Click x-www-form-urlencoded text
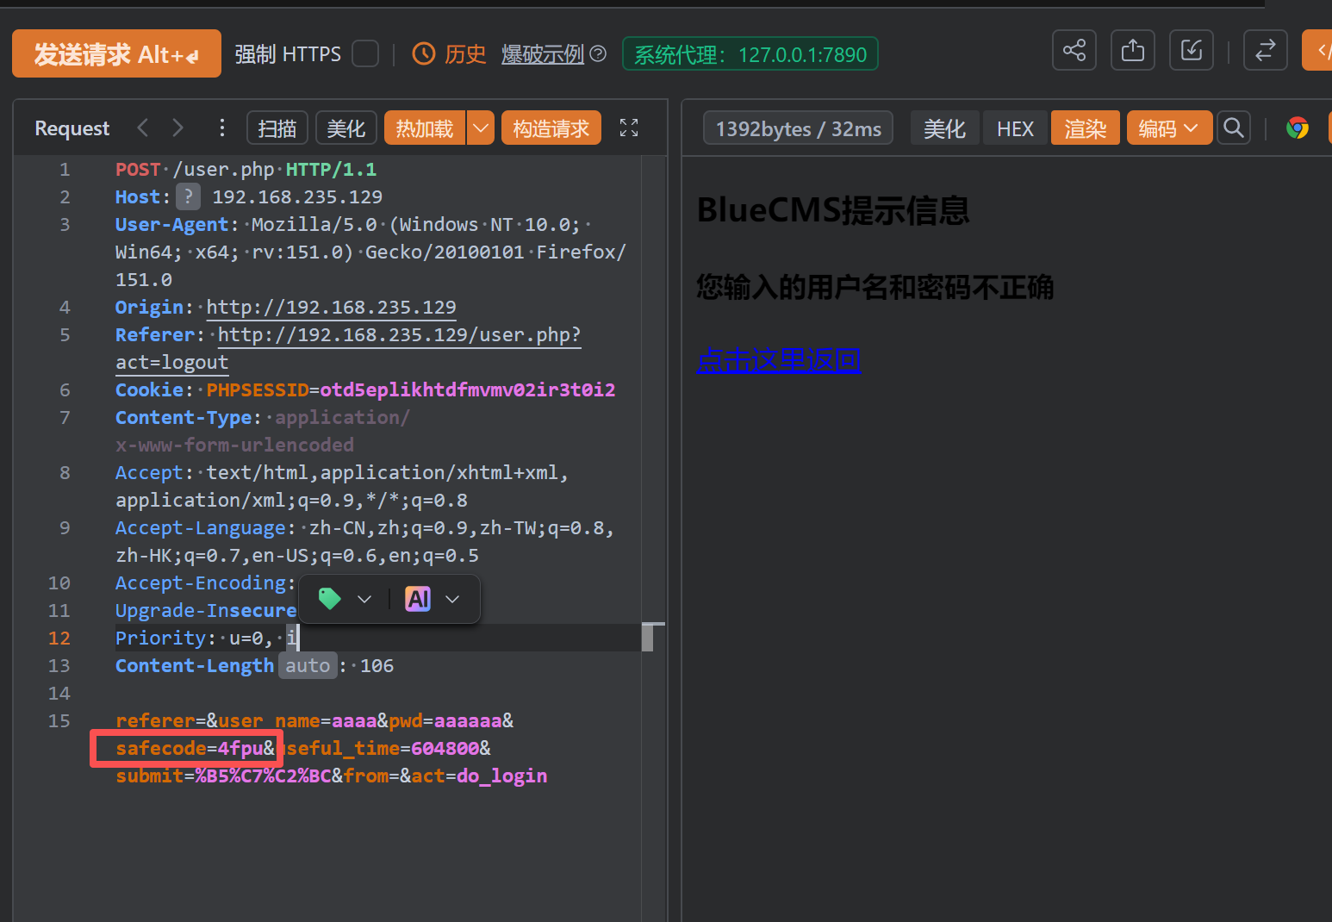 [234, 445]
